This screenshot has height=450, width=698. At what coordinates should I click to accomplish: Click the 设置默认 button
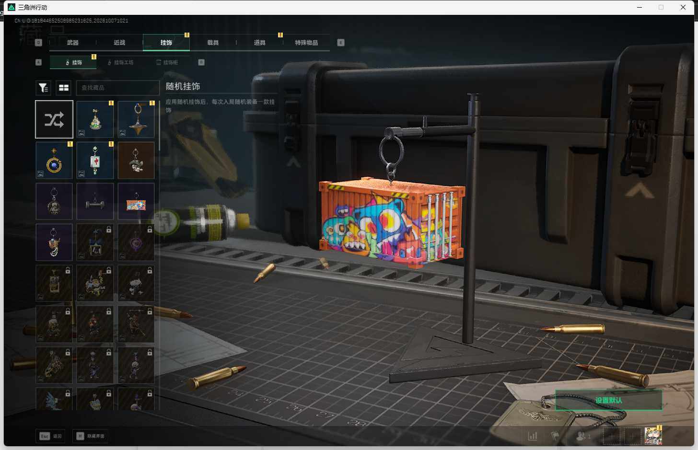coord(608,400)
